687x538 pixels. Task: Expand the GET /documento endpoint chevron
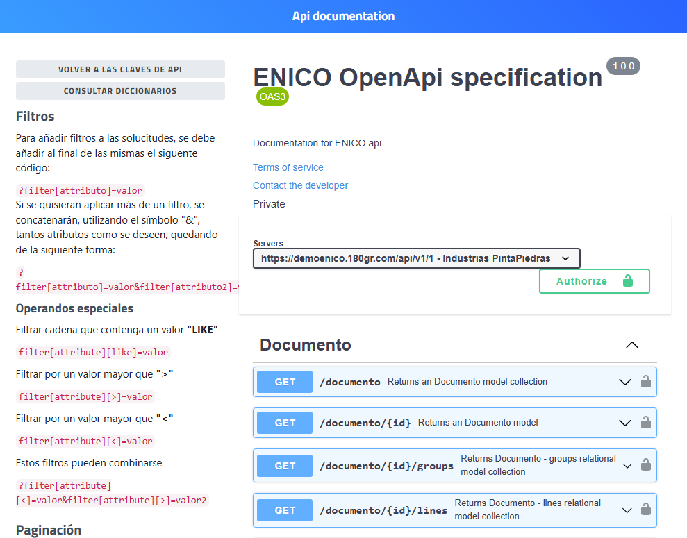coord(625,382)
